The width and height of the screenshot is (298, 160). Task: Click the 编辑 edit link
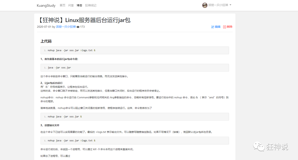coord(216,27)
